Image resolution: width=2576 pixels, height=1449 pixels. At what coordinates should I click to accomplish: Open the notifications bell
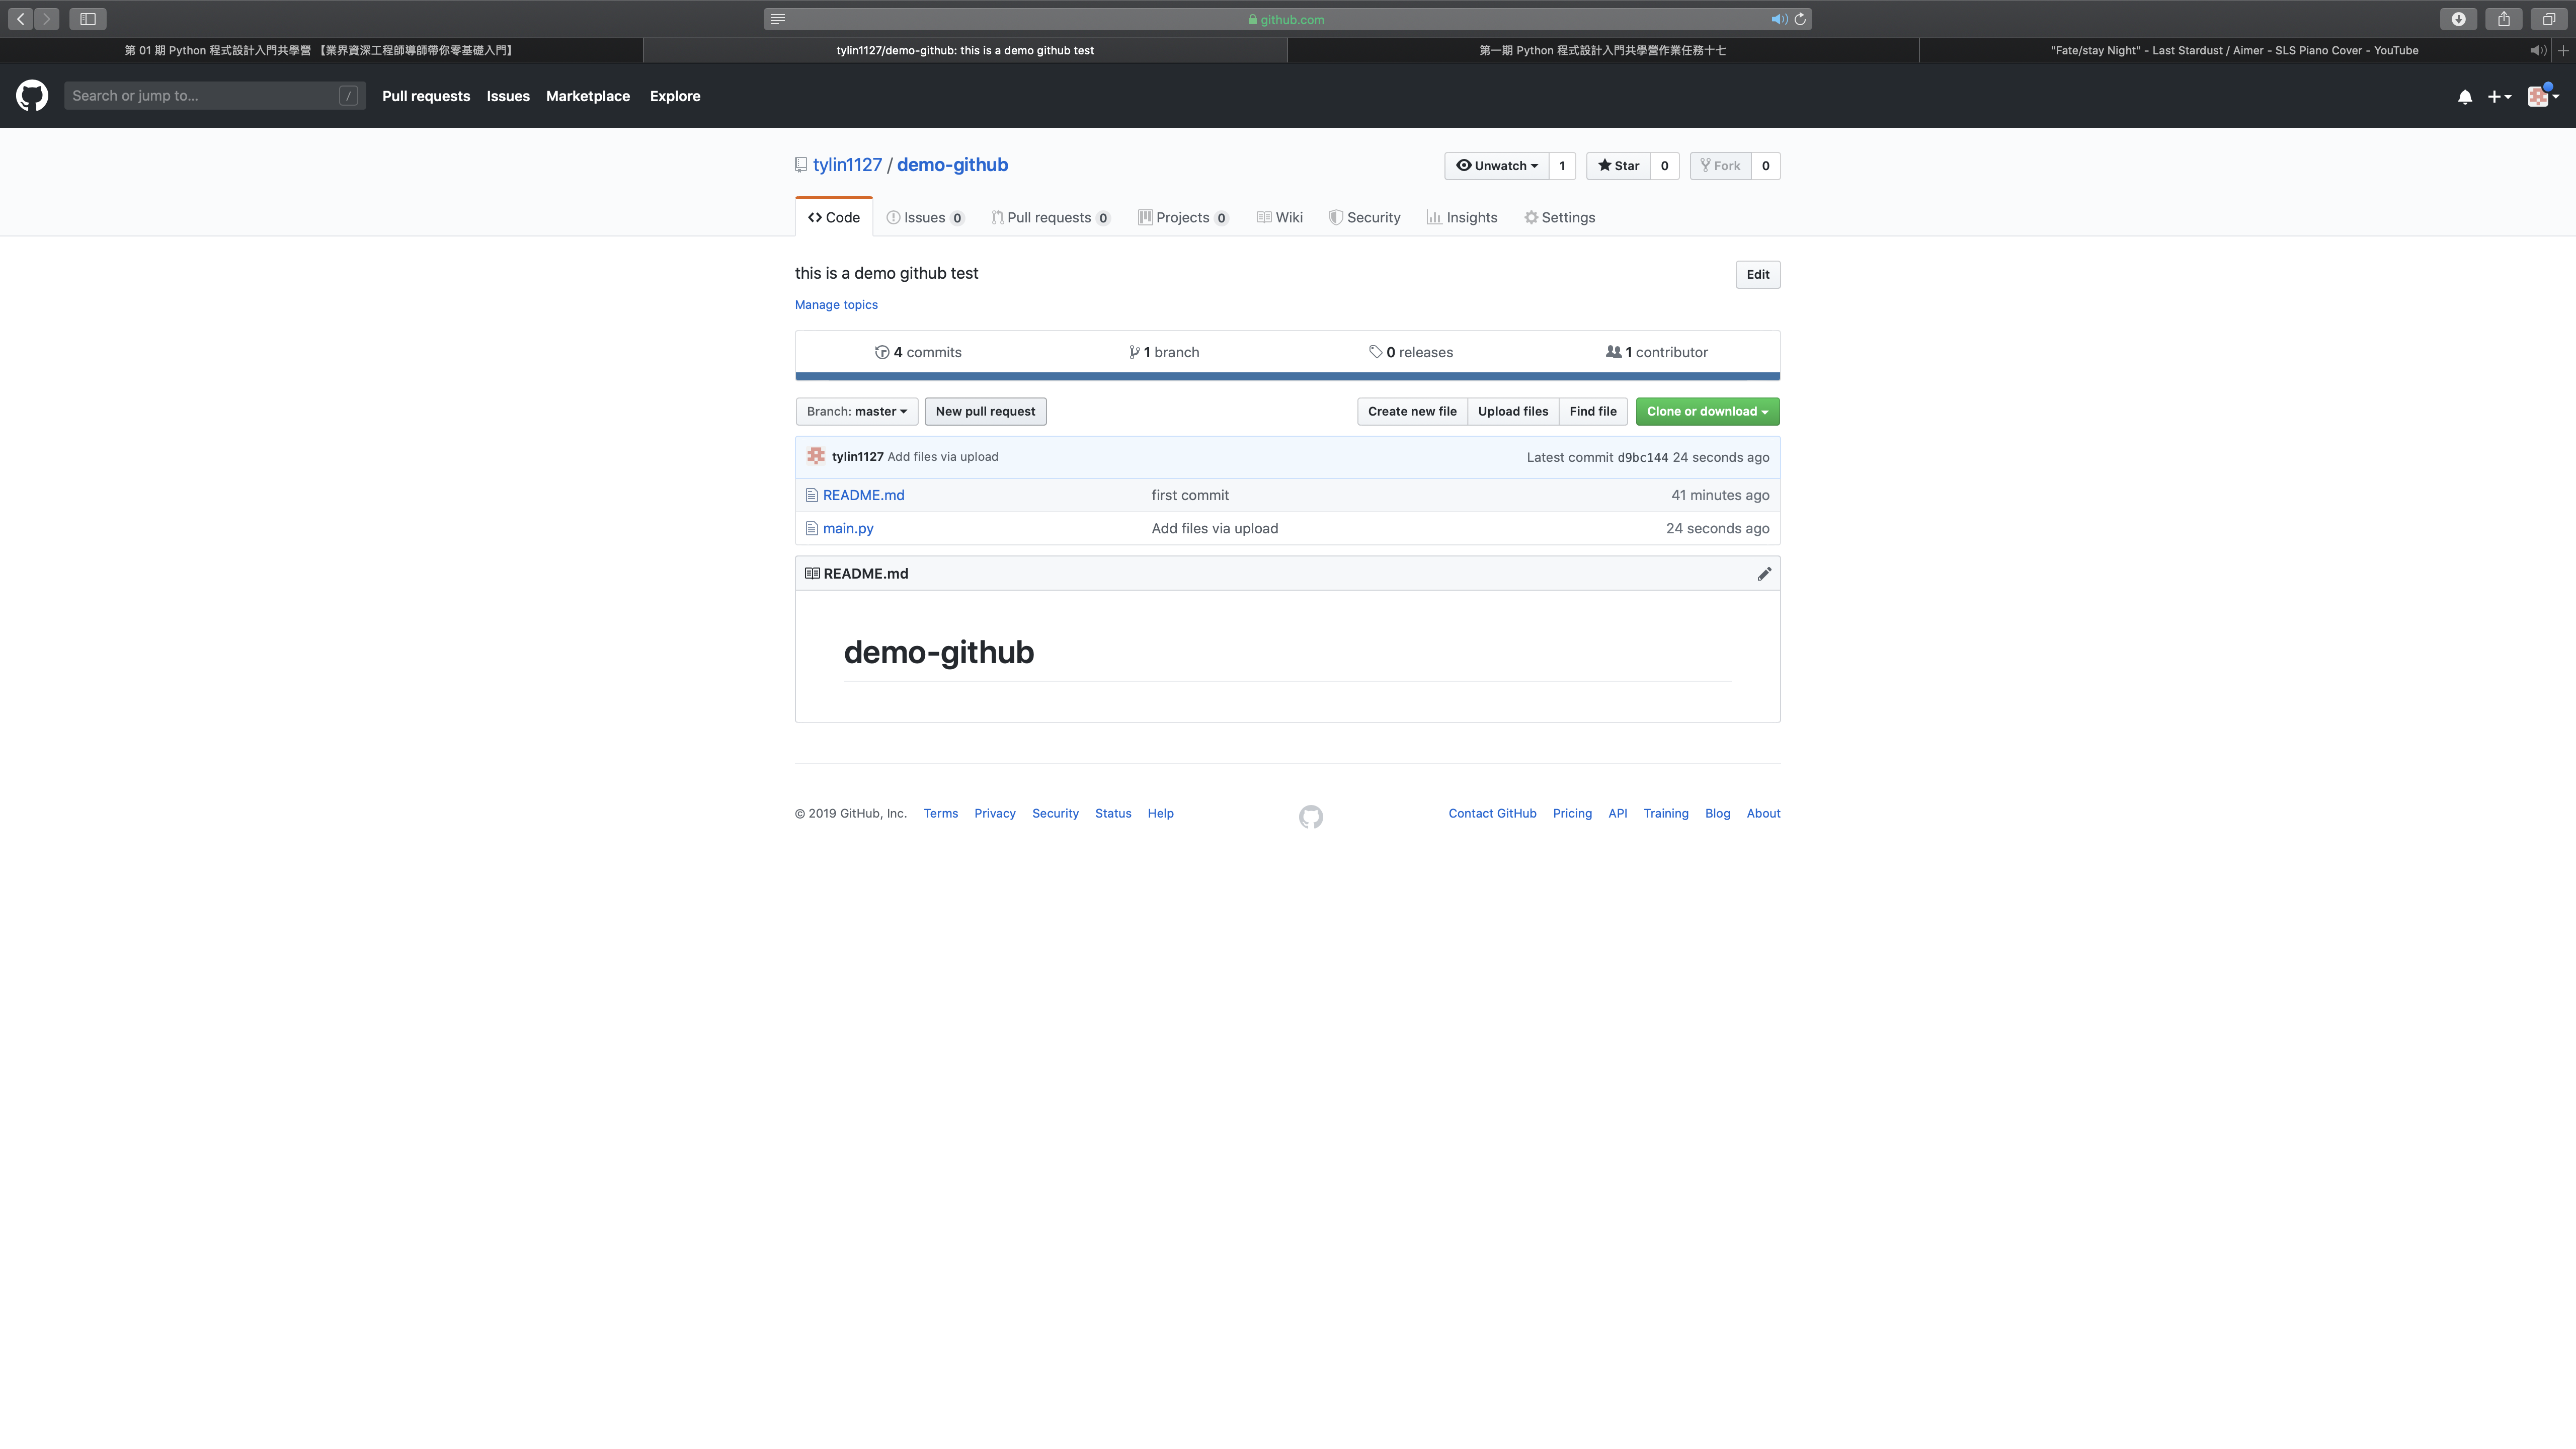(2464, 96)
